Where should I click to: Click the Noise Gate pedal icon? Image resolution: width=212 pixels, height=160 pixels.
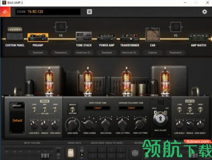coord(71,153)
